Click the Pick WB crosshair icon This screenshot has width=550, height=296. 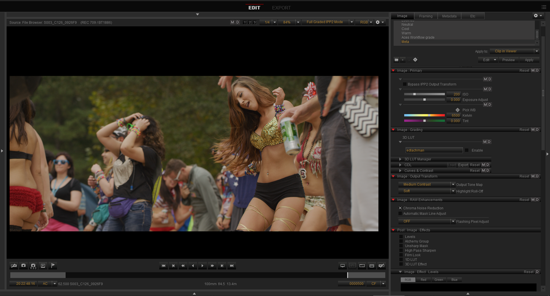458,110
